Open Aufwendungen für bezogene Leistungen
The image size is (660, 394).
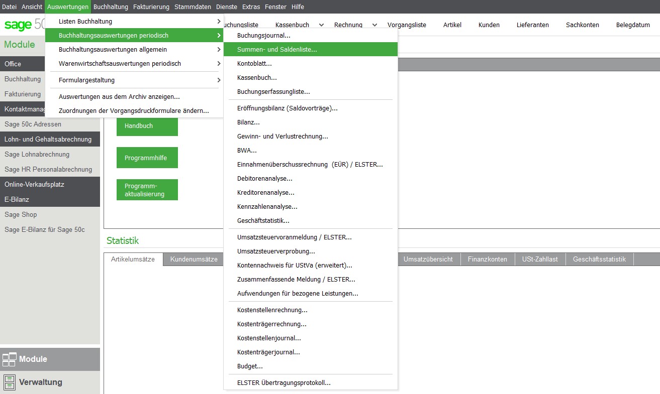(x=311, y=293)
